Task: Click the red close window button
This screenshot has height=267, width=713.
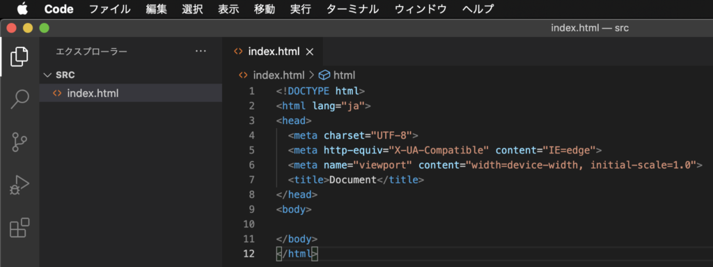Action: pyautogui.click(x=11, y=29)
